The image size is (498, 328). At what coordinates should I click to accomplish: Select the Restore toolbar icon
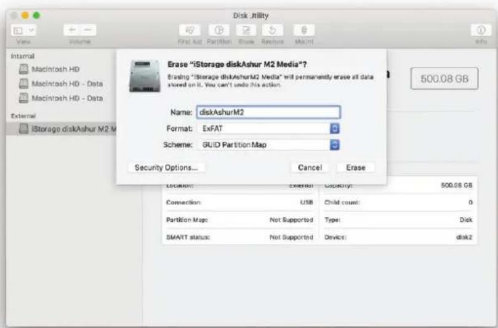pyautogui.click(x=272, y=30)
